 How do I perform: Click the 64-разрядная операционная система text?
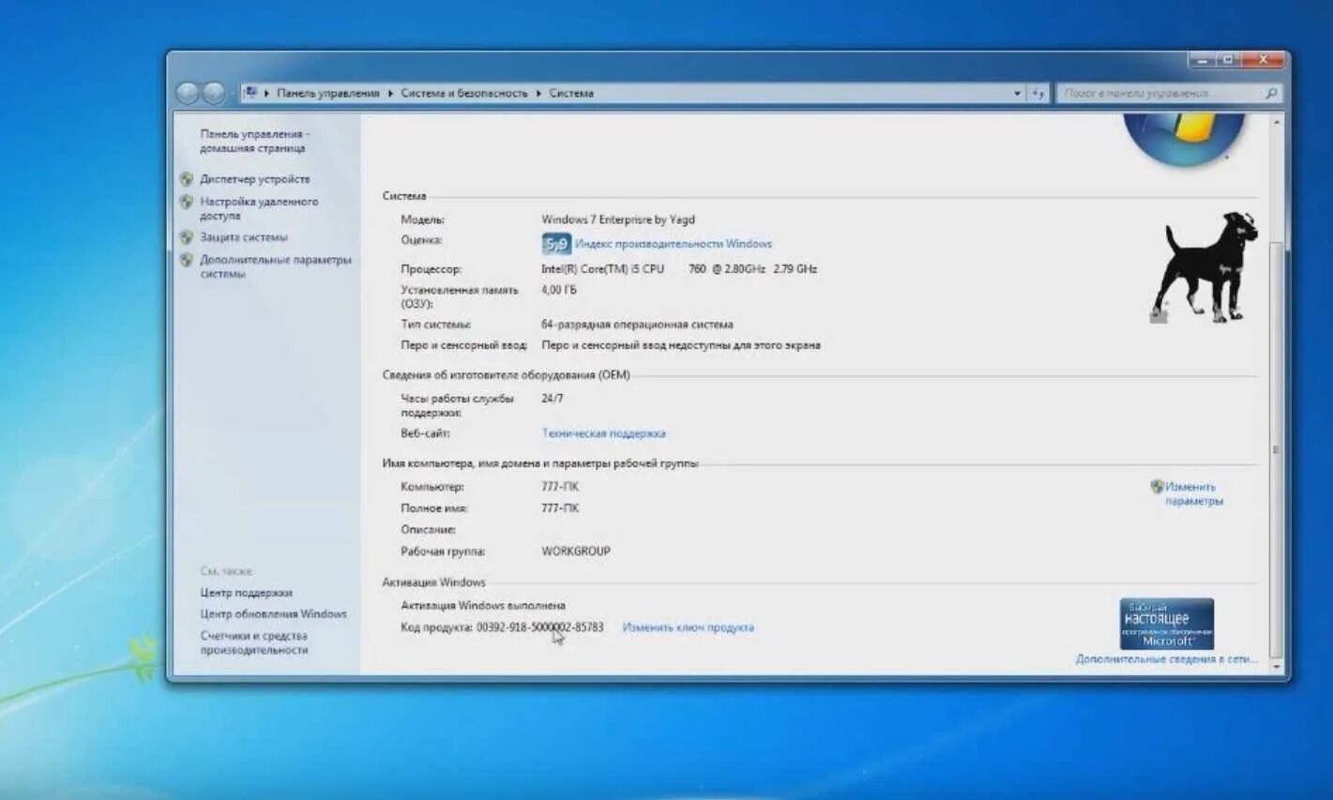coord(637,325)
